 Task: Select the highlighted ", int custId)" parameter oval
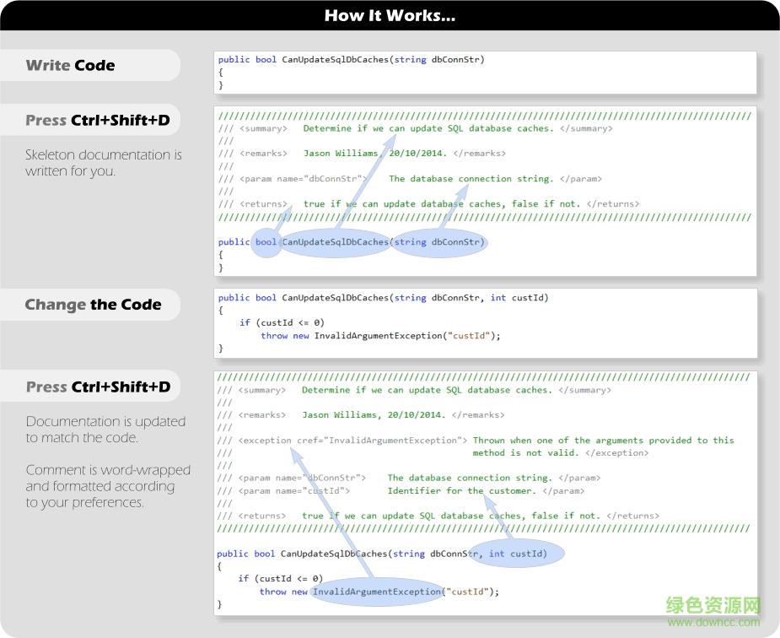click(x=518, y=554)
